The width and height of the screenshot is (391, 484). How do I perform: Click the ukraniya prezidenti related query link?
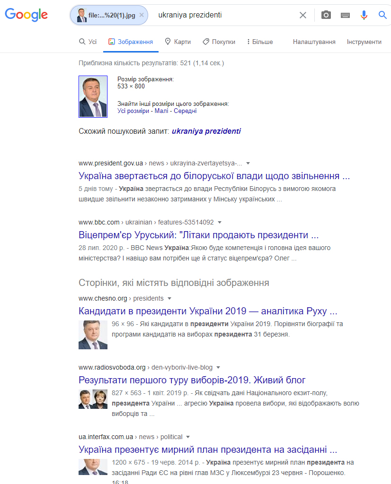[206, 131]
